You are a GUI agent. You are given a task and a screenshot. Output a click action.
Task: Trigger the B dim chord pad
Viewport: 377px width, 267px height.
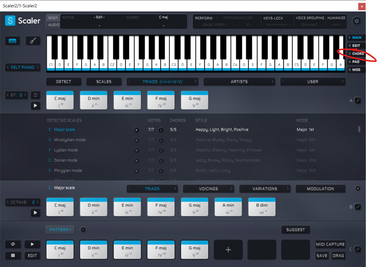coord(262,207)
